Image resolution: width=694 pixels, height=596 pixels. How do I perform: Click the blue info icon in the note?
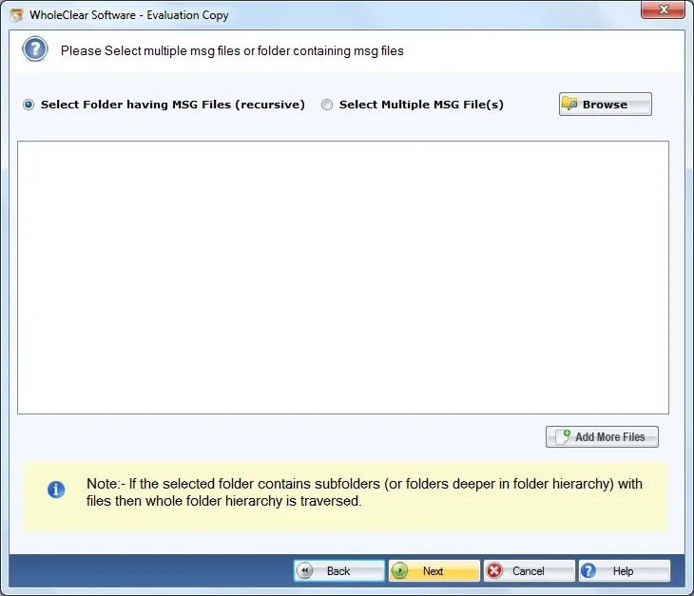pyautogui.click(x=56, y=490)
